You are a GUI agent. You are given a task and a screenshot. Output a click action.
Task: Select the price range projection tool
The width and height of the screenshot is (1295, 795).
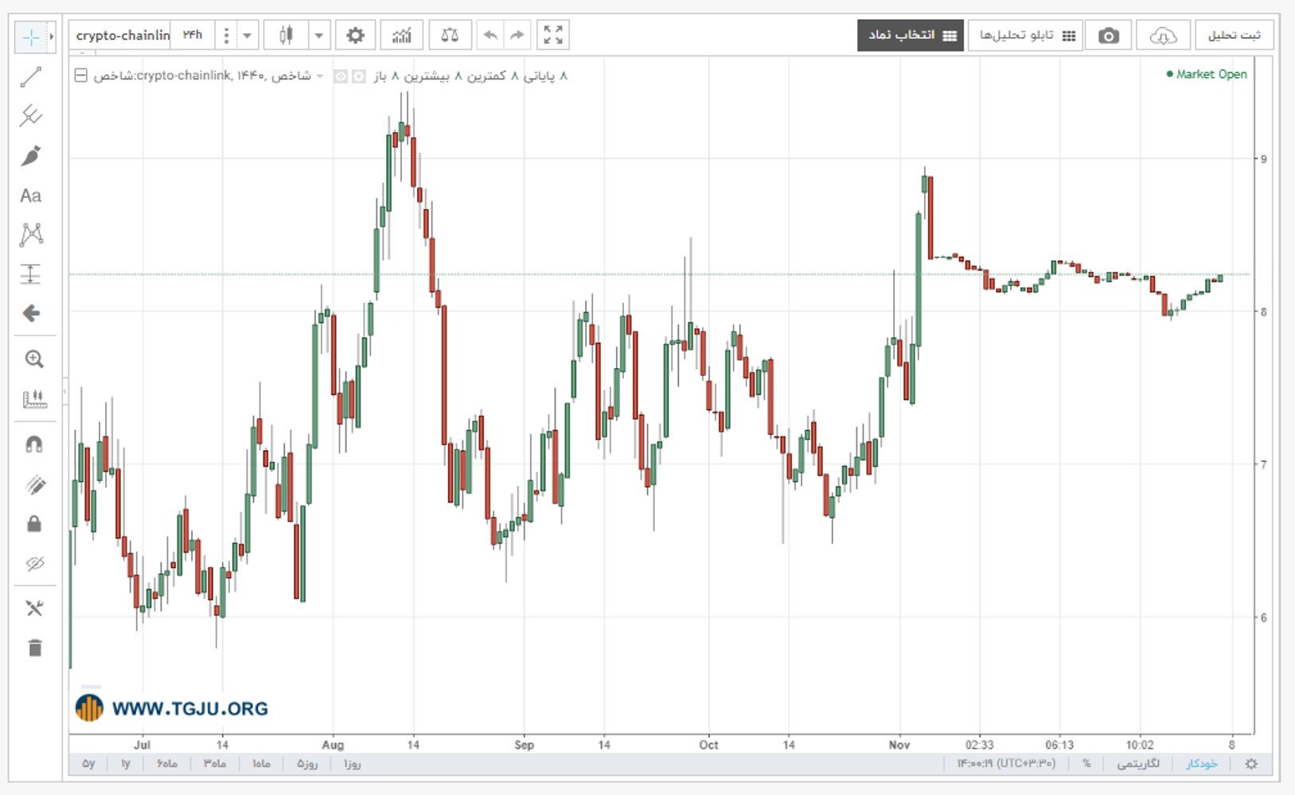31,274
